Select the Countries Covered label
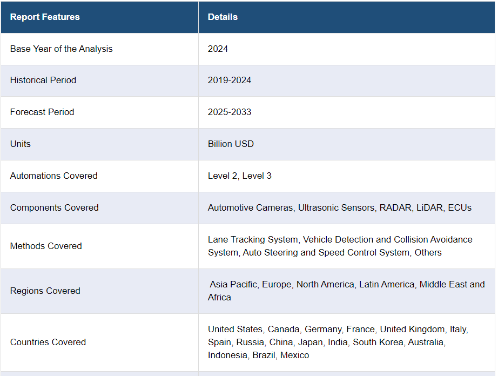Viewport: 498px width, 376px height. [48, 342]
